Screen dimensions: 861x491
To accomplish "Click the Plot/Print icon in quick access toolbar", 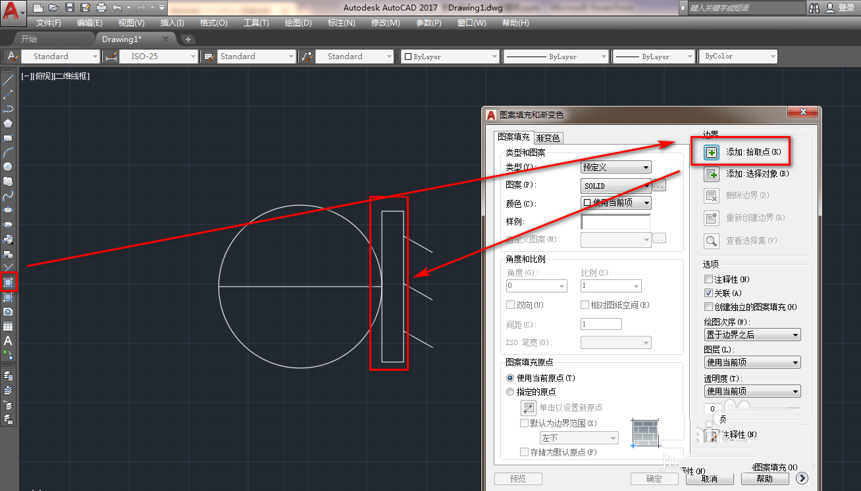I will [101, 8].
